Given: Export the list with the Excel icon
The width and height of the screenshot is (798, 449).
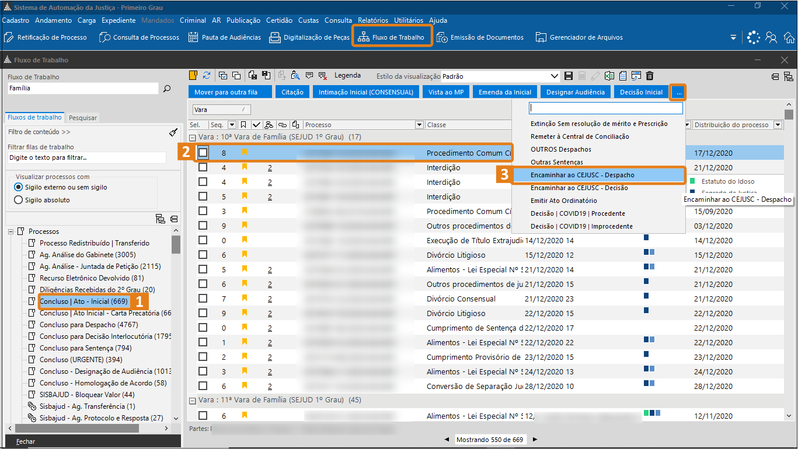Looking at the screenshot, I should coord(609,76).
